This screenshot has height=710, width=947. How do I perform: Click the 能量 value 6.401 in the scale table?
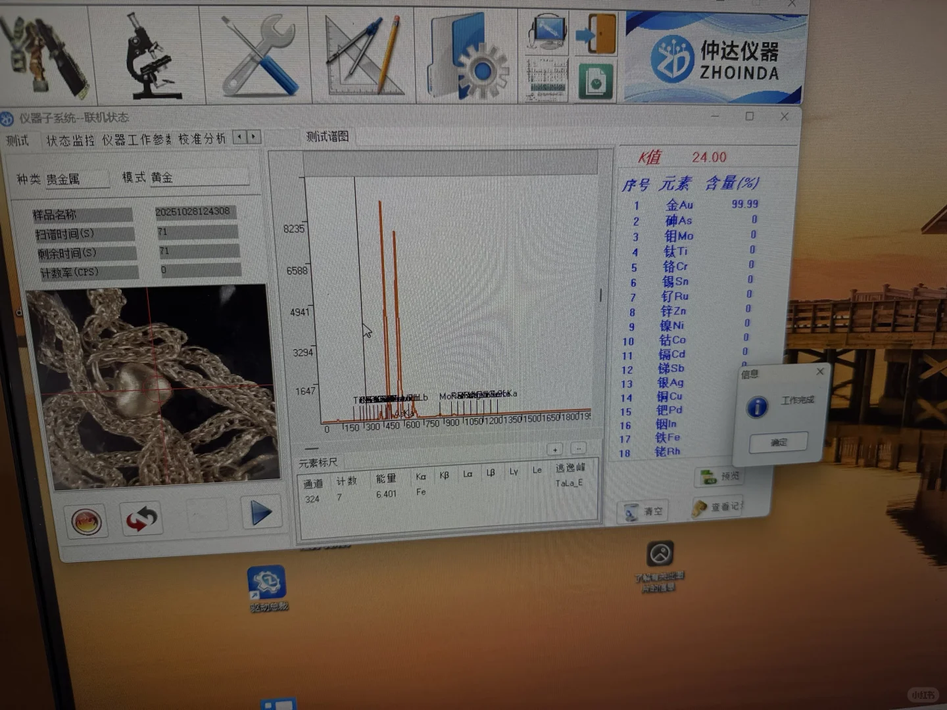387,494
